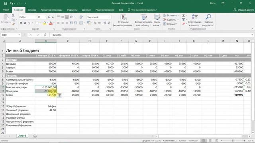255x143 pixels.
Task: Click the Wrap Text icon
Action: click(81, 17)
